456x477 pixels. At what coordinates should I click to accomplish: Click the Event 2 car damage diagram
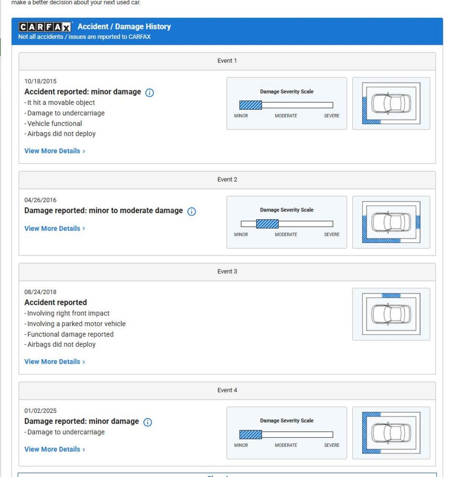391,222
